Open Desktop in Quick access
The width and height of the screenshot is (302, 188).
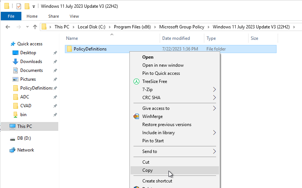28,53
